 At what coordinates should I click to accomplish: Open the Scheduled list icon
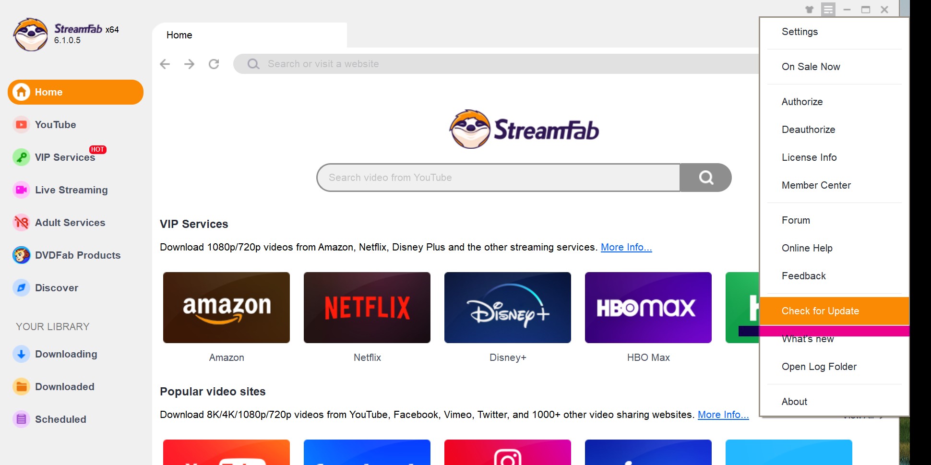(21, 419)
